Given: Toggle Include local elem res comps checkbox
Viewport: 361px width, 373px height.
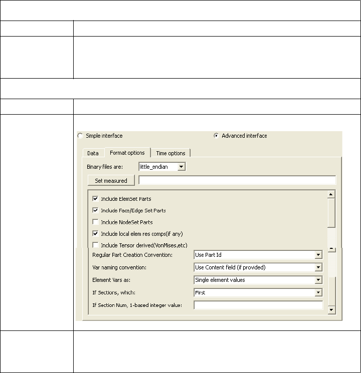Looking at the screenshot, I should coord(95,234).
